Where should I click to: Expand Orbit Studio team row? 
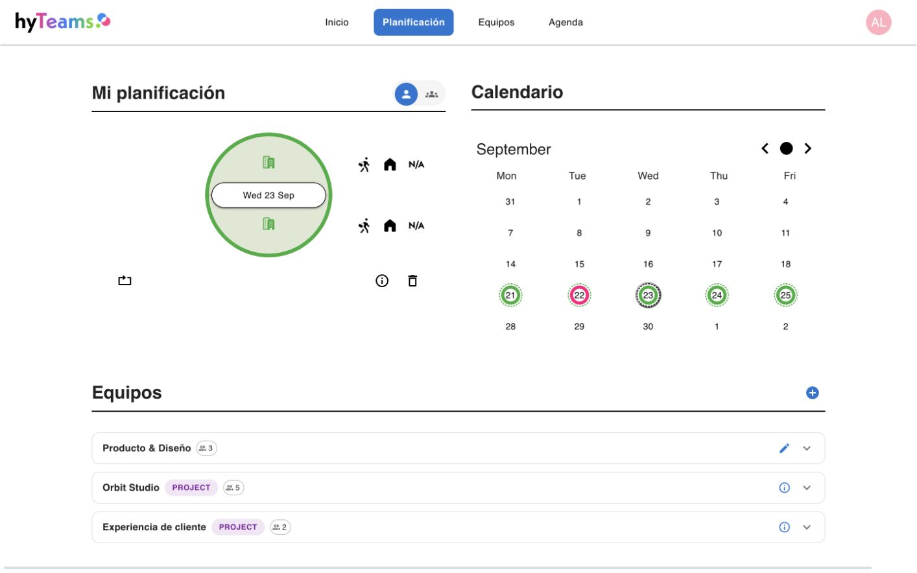[x=807, y=488]
